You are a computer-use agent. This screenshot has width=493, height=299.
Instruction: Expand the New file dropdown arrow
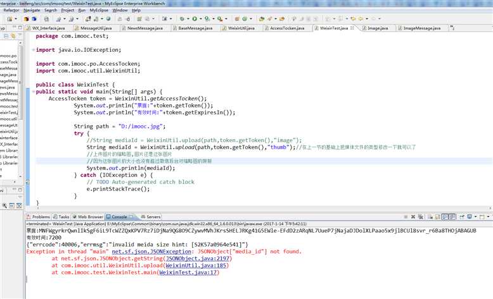point(16,19)
